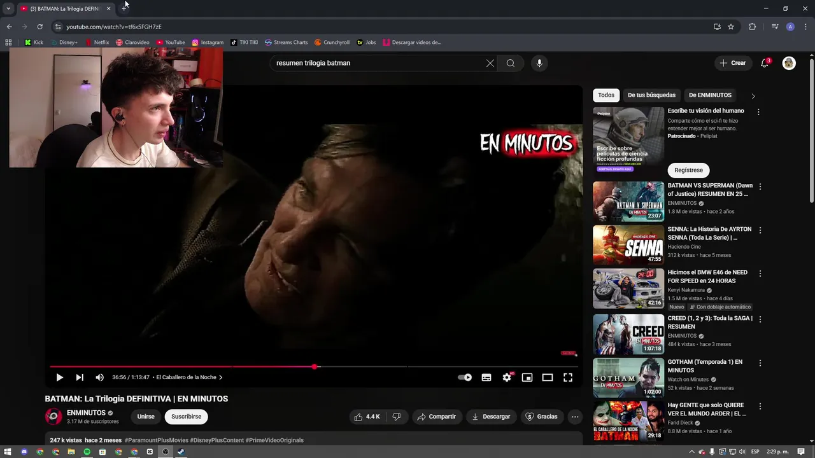This screenshot has width=815, height=458.
Task: Show more filter chips with right arrow
Action: (x=753, y=96)
